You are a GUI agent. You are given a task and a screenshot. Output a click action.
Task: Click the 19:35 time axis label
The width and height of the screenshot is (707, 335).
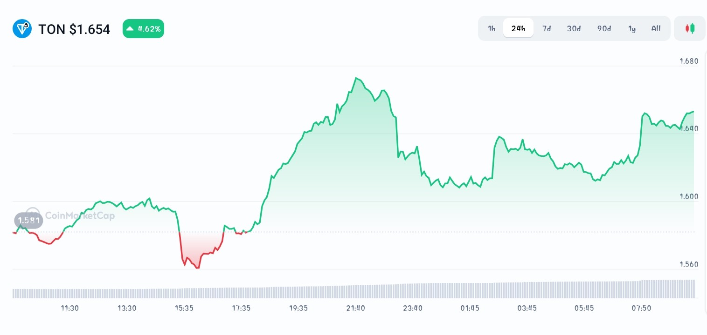click(298, 308)
